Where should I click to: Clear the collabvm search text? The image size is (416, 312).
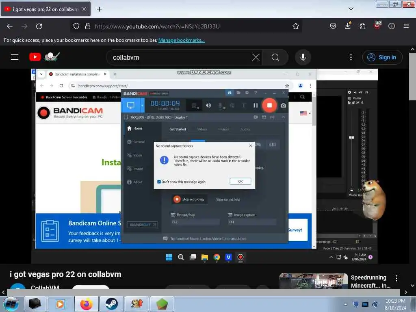click(x=256, y=57)
